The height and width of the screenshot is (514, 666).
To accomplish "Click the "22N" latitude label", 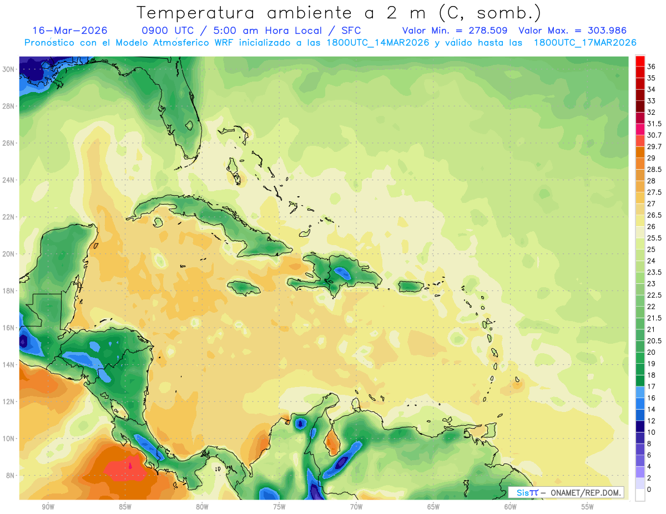I will coord(8,217).
